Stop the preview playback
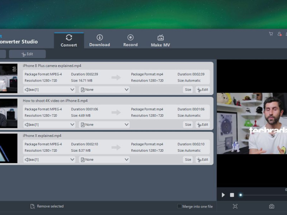Viewport: 287px width, 215px height. click(232, 195)
